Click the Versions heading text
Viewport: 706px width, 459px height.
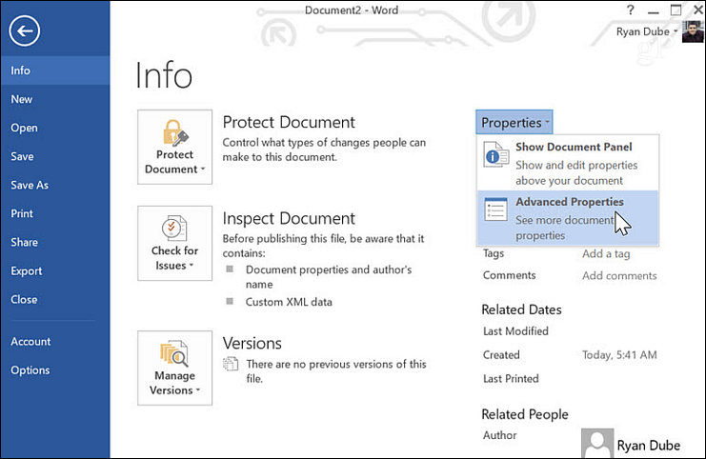(252, 343)
